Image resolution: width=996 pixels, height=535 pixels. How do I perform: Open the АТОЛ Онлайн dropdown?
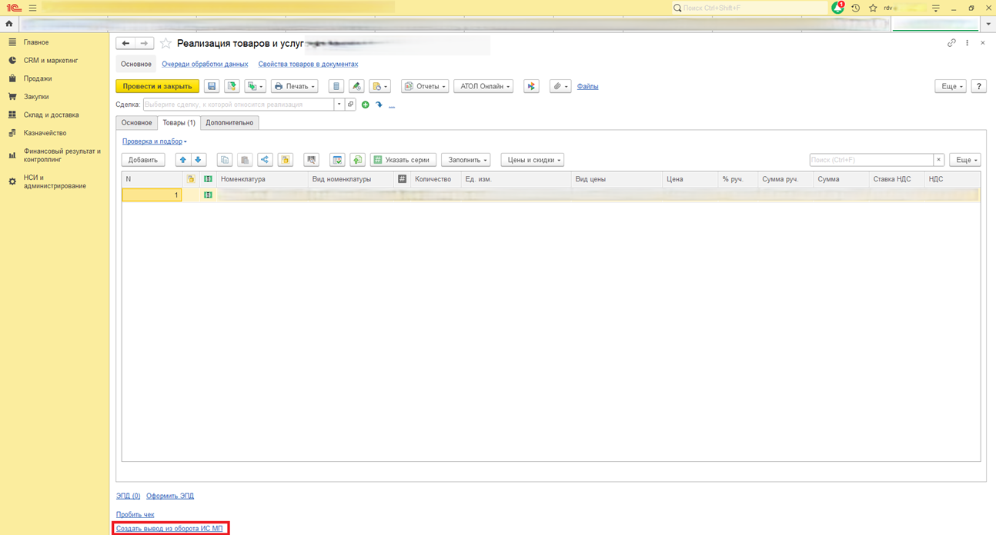point(483,86)
